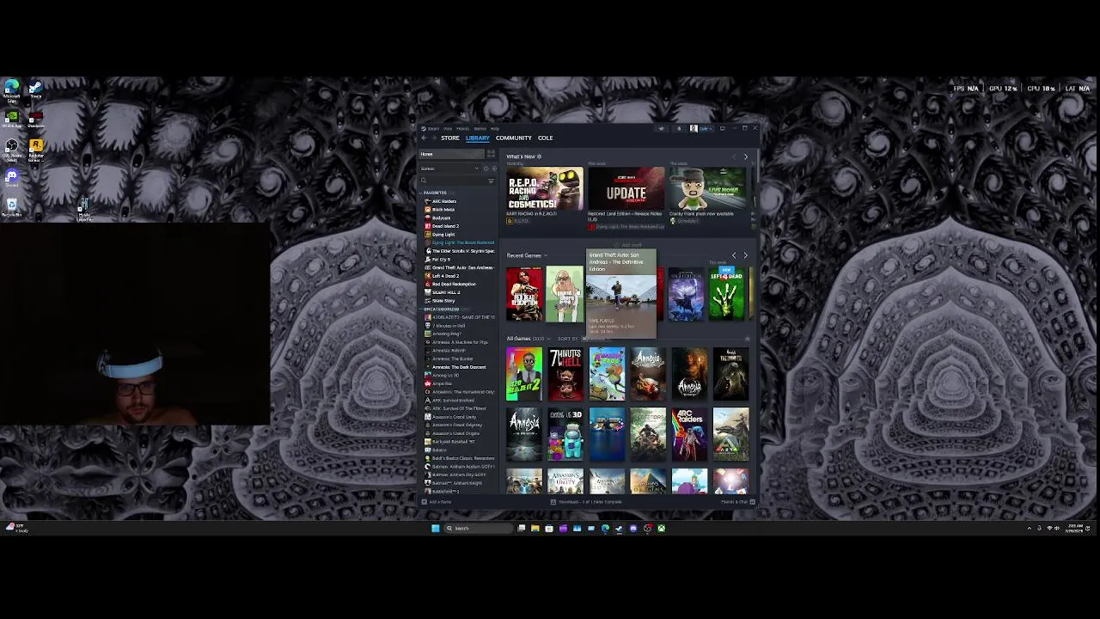Click the Windows Start button

coord(436,528)
